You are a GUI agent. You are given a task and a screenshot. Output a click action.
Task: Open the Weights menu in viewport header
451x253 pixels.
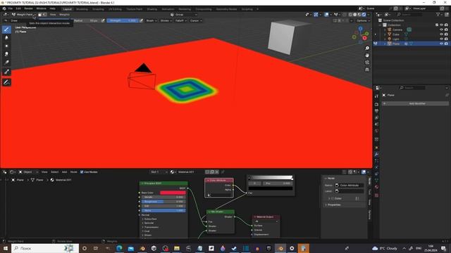[64, 14]
